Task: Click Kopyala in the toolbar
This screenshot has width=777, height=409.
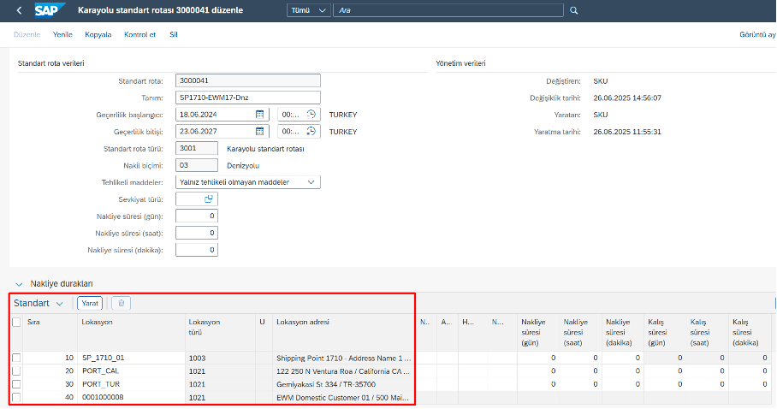Action: click(98, 34)
